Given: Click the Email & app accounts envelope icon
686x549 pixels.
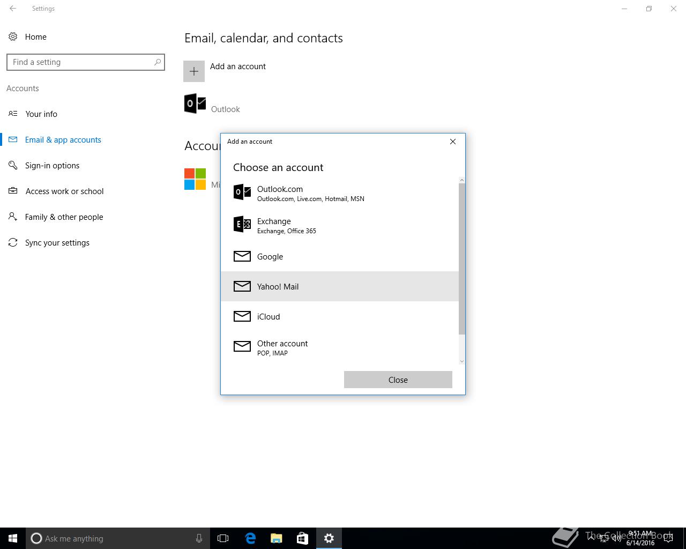Looking at the screenshot, I should click(x=13, y=139).
